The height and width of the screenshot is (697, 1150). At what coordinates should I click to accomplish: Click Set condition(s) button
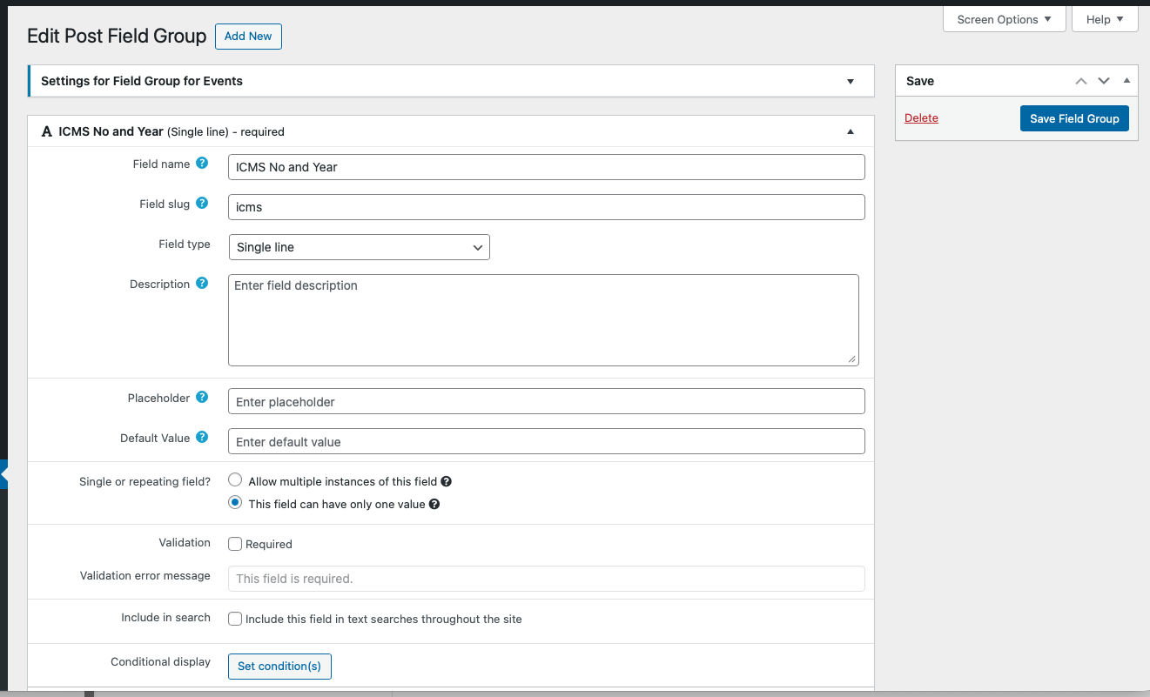279,666
